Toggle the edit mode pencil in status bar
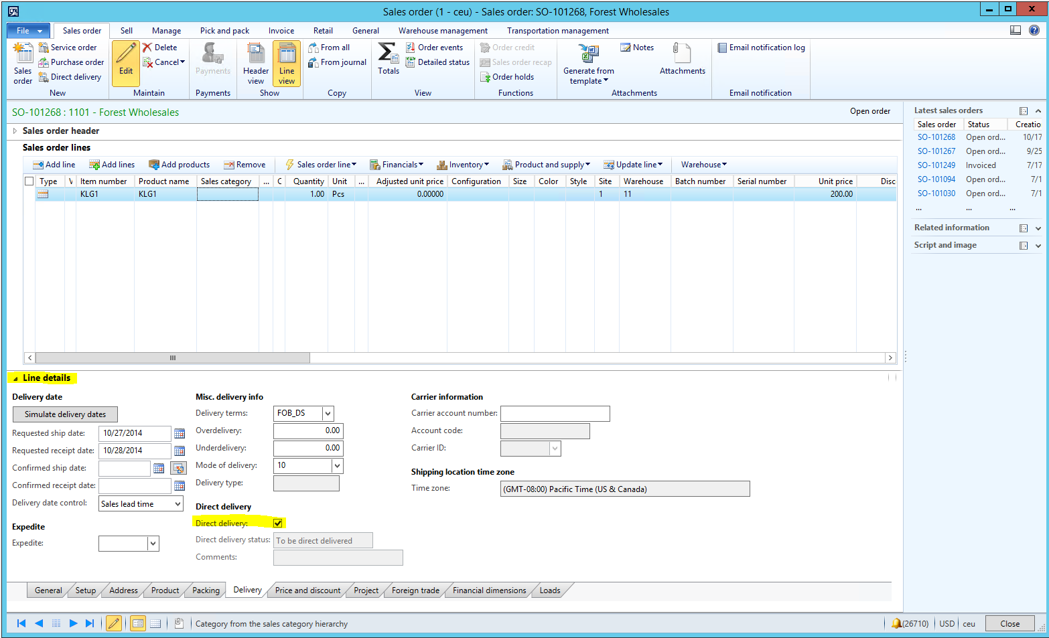The image size is (1049, 638). tap(114, 623)
